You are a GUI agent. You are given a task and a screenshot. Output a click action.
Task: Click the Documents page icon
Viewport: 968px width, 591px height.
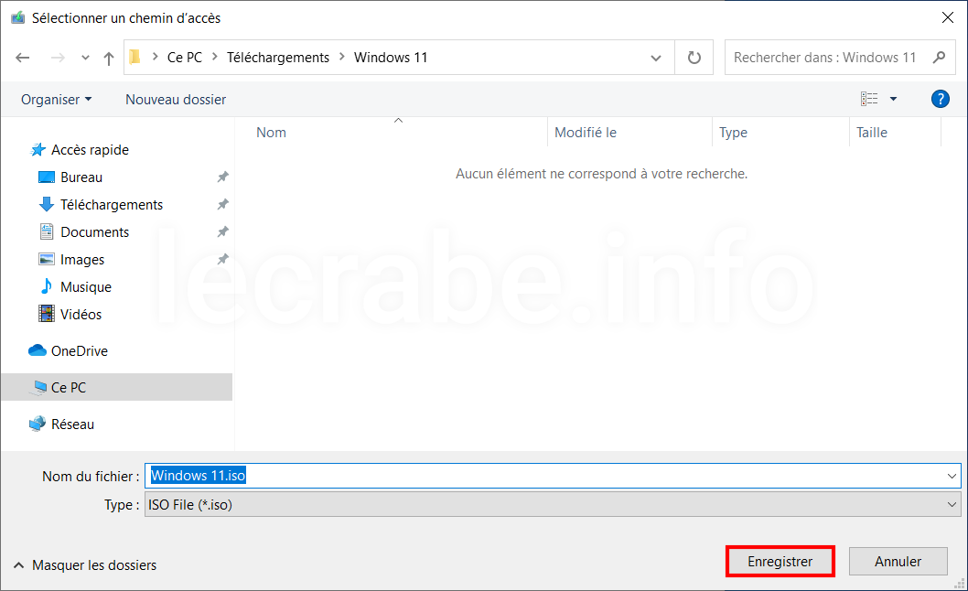[47, 231]
